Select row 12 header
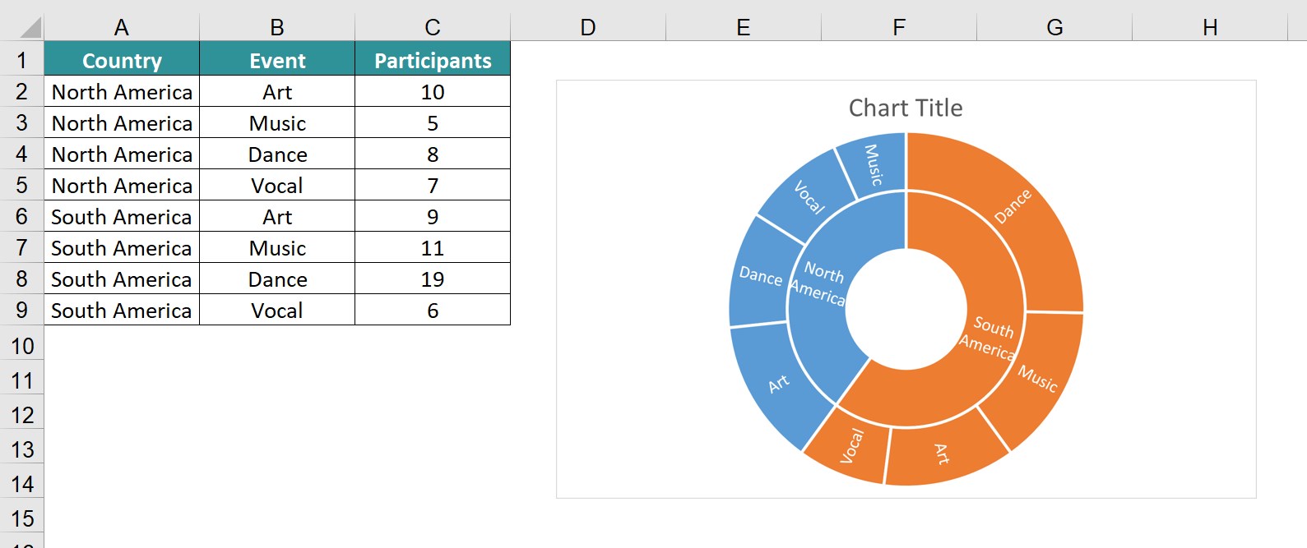1307x548 pixels. click(22, 415)
